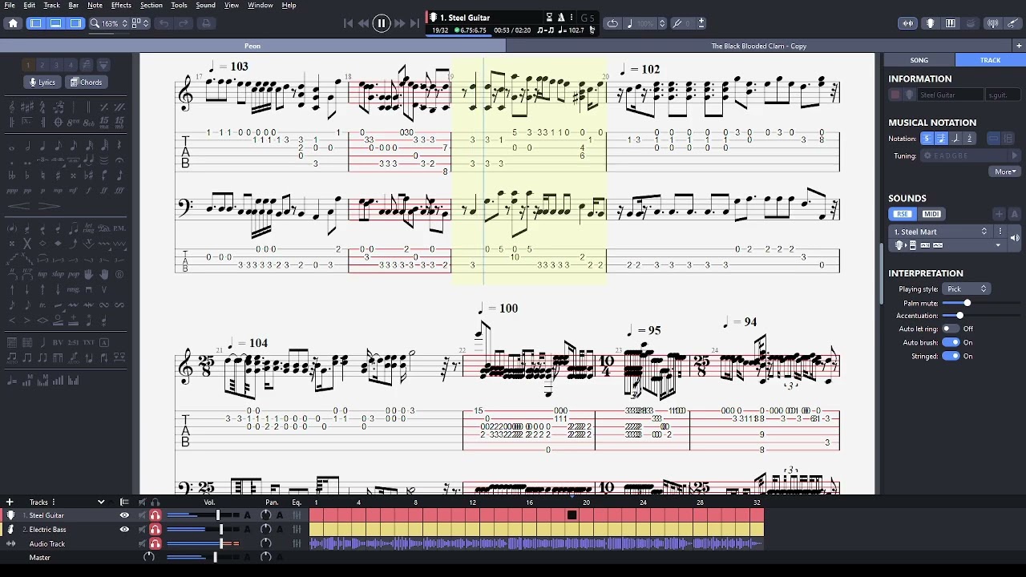Toggle the left edition palette panel
This screenshot has width=1026, height=577.
[x=36, y=23]
